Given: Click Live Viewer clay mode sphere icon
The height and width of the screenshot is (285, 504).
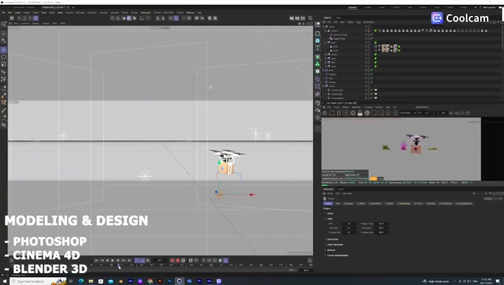Looking at the screenshot, I should pos(367,113).
